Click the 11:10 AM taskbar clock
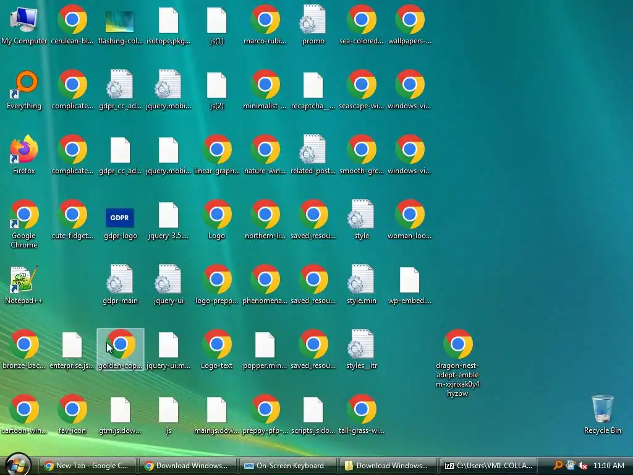The image size is (633, 475). 609,466
